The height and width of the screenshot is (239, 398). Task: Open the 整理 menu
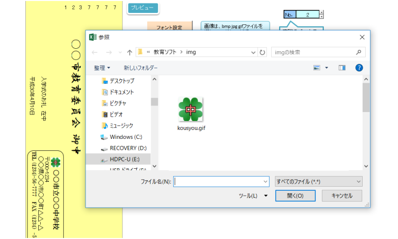[102, 68]
